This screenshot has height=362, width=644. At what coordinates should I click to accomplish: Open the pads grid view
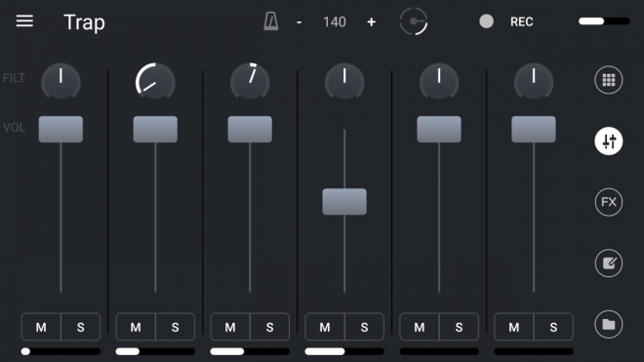click(x=609, y=80)
